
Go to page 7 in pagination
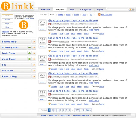tap(66, 110)
